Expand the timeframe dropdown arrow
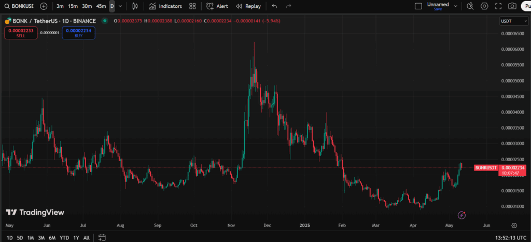Image resolution: width=531 pixels, height=242 pixels. tap(120, 6)
